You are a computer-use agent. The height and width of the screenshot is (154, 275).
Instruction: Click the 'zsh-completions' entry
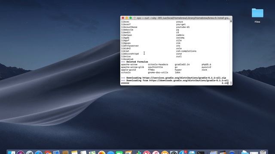(x=186, y=51)
